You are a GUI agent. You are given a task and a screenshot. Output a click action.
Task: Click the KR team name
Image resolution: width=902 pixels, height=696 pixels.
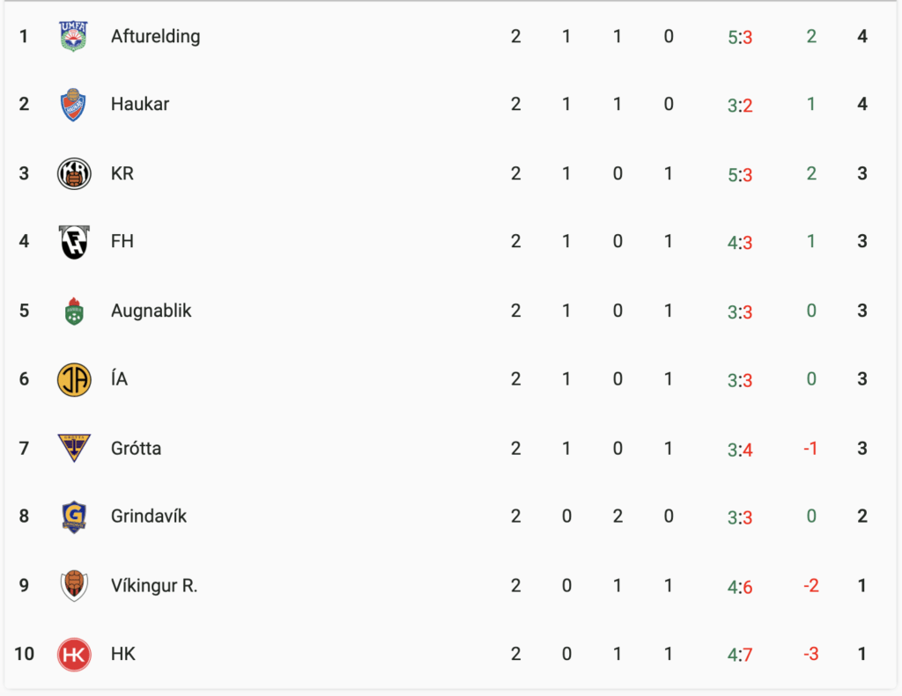point(122,173)
